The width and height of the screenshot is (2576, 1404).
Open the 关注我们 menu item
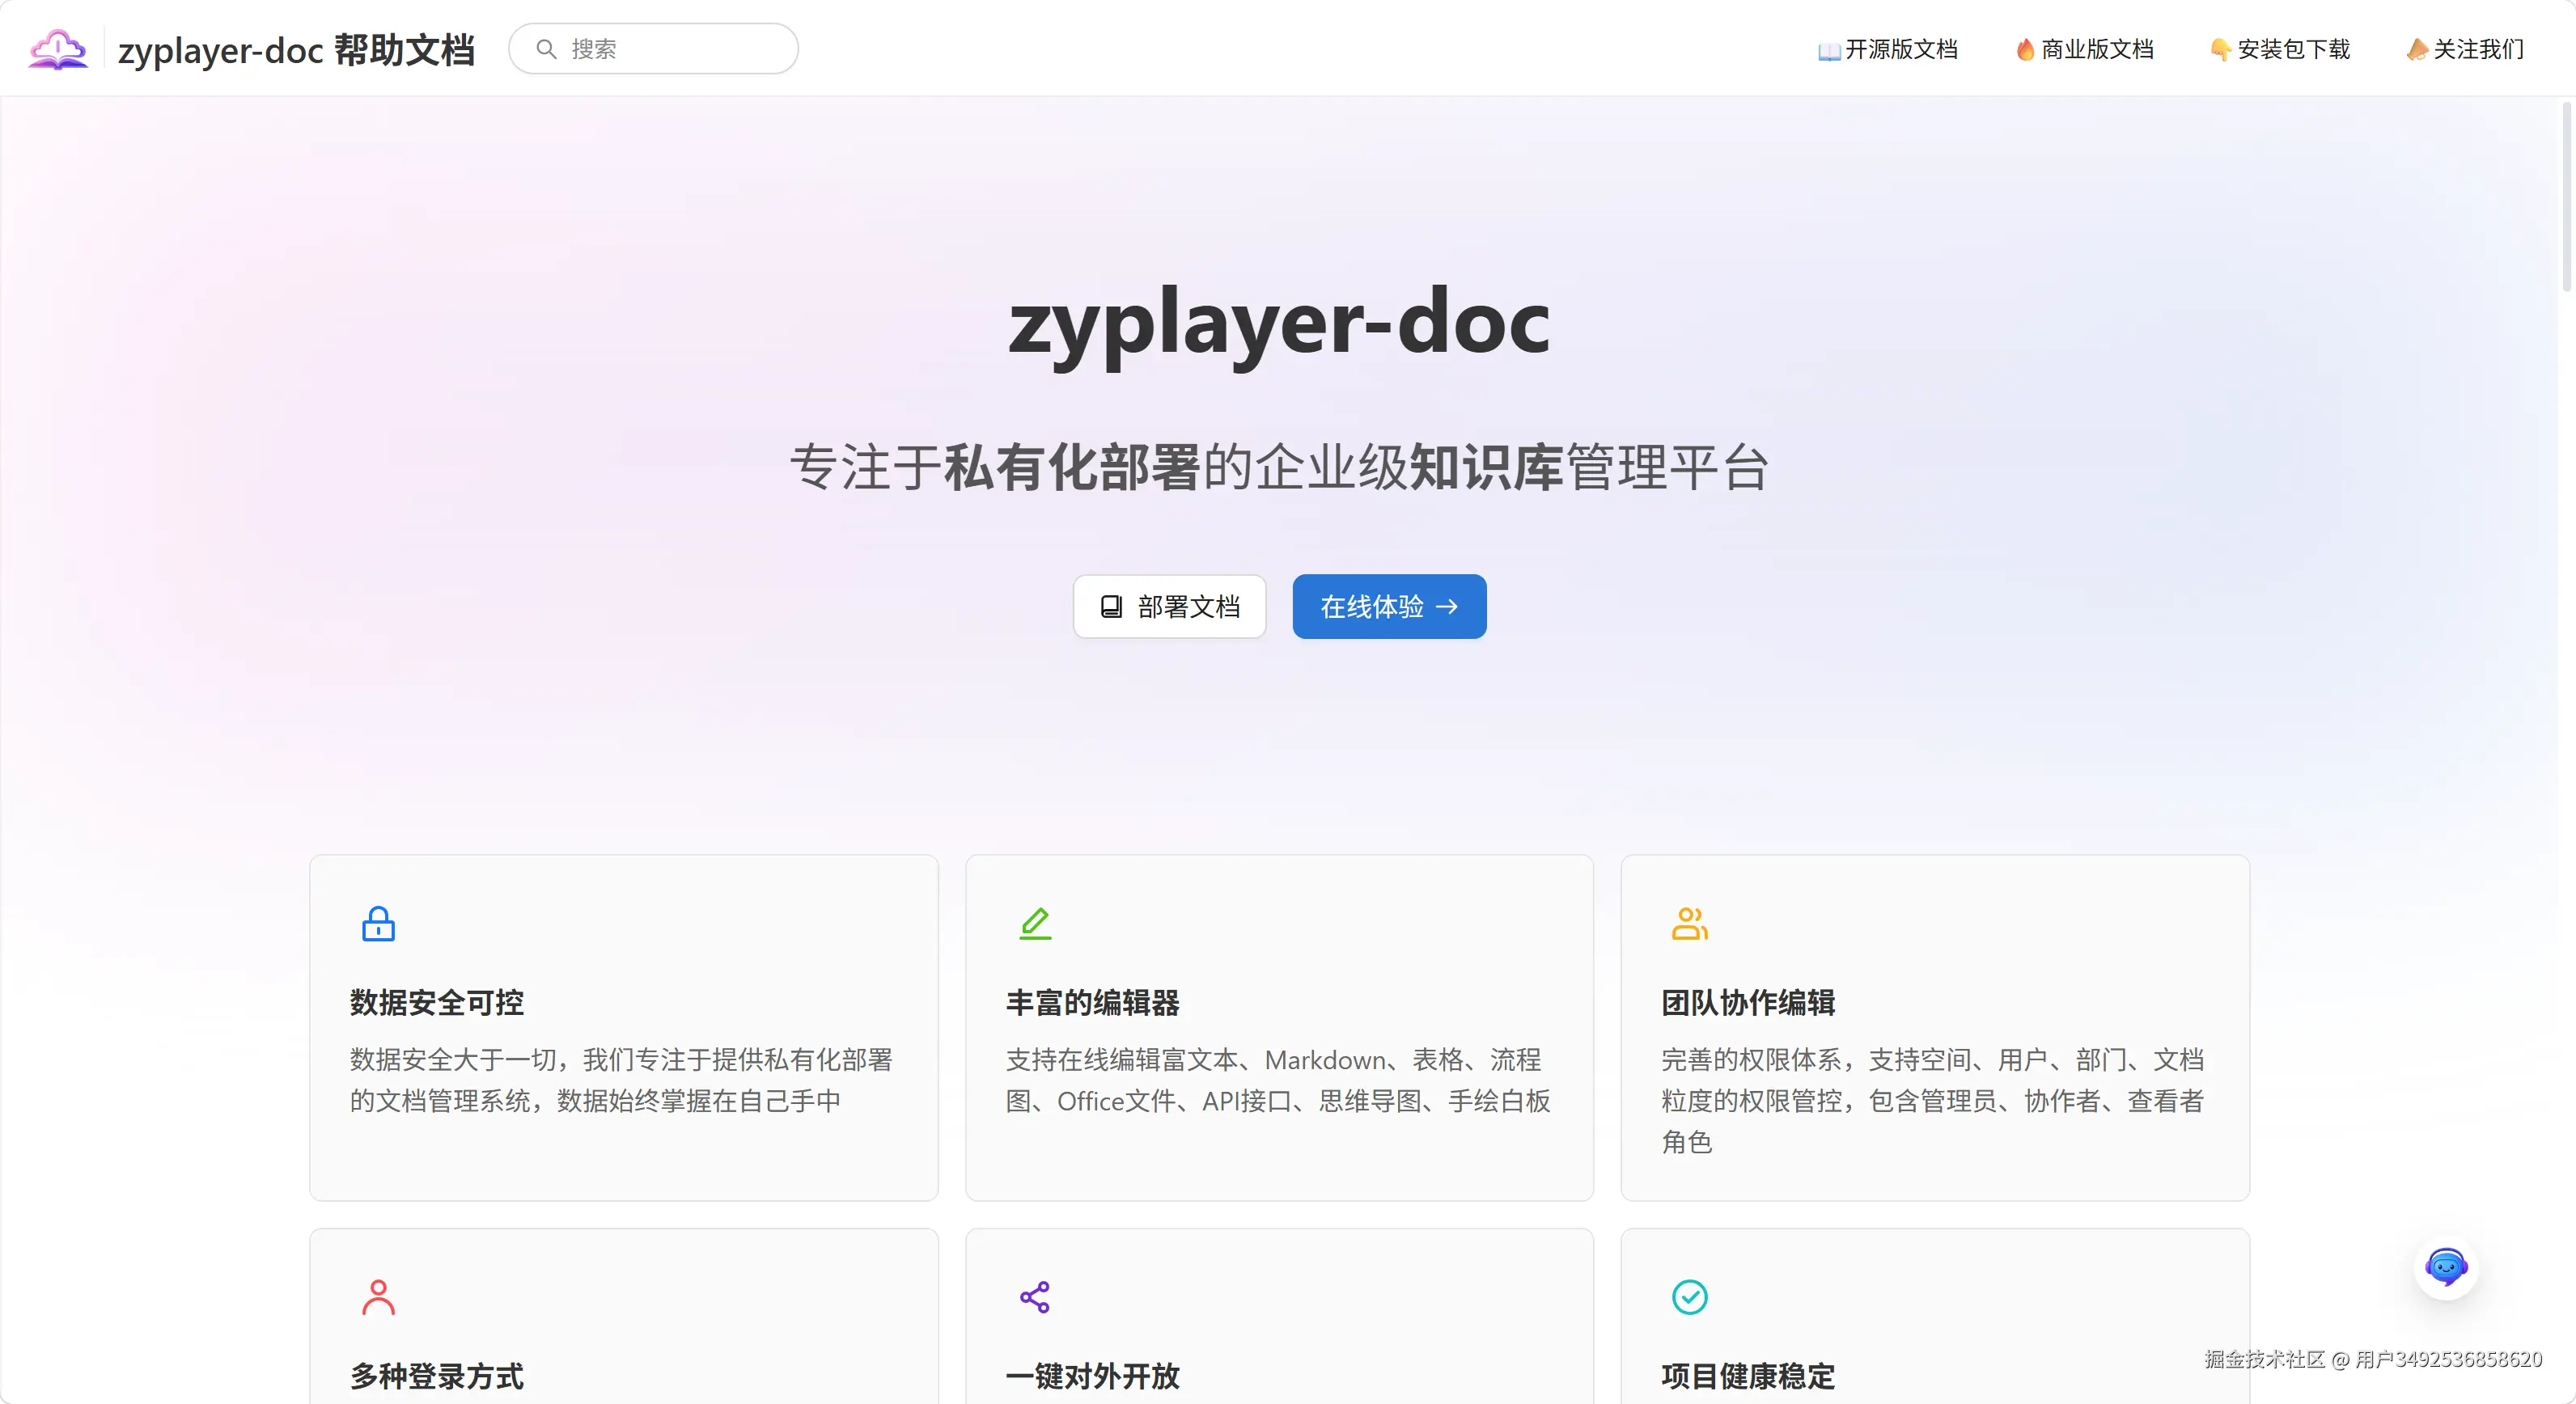[2466, 49]
